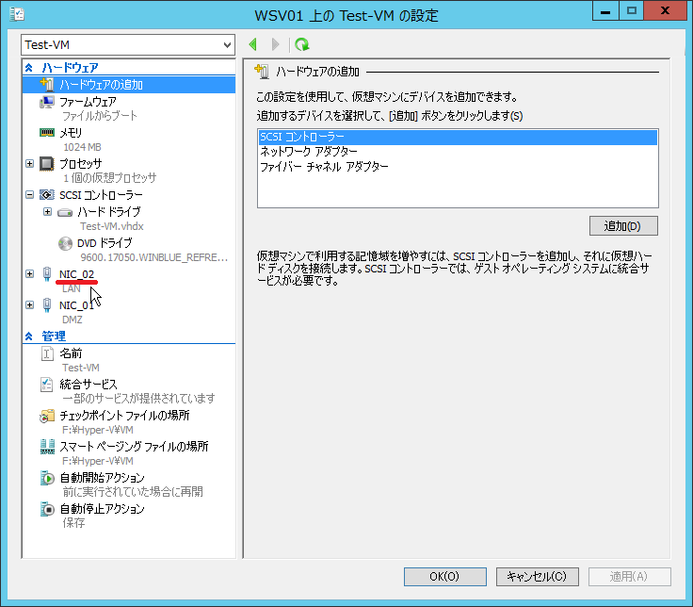Click the ファームウェア monitor icon

tap(47, 102)
